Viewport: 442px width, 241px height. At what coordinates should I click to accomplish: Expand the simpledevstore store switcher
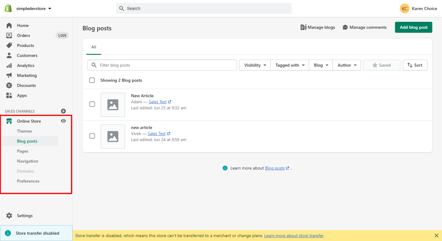coord(34,8)
